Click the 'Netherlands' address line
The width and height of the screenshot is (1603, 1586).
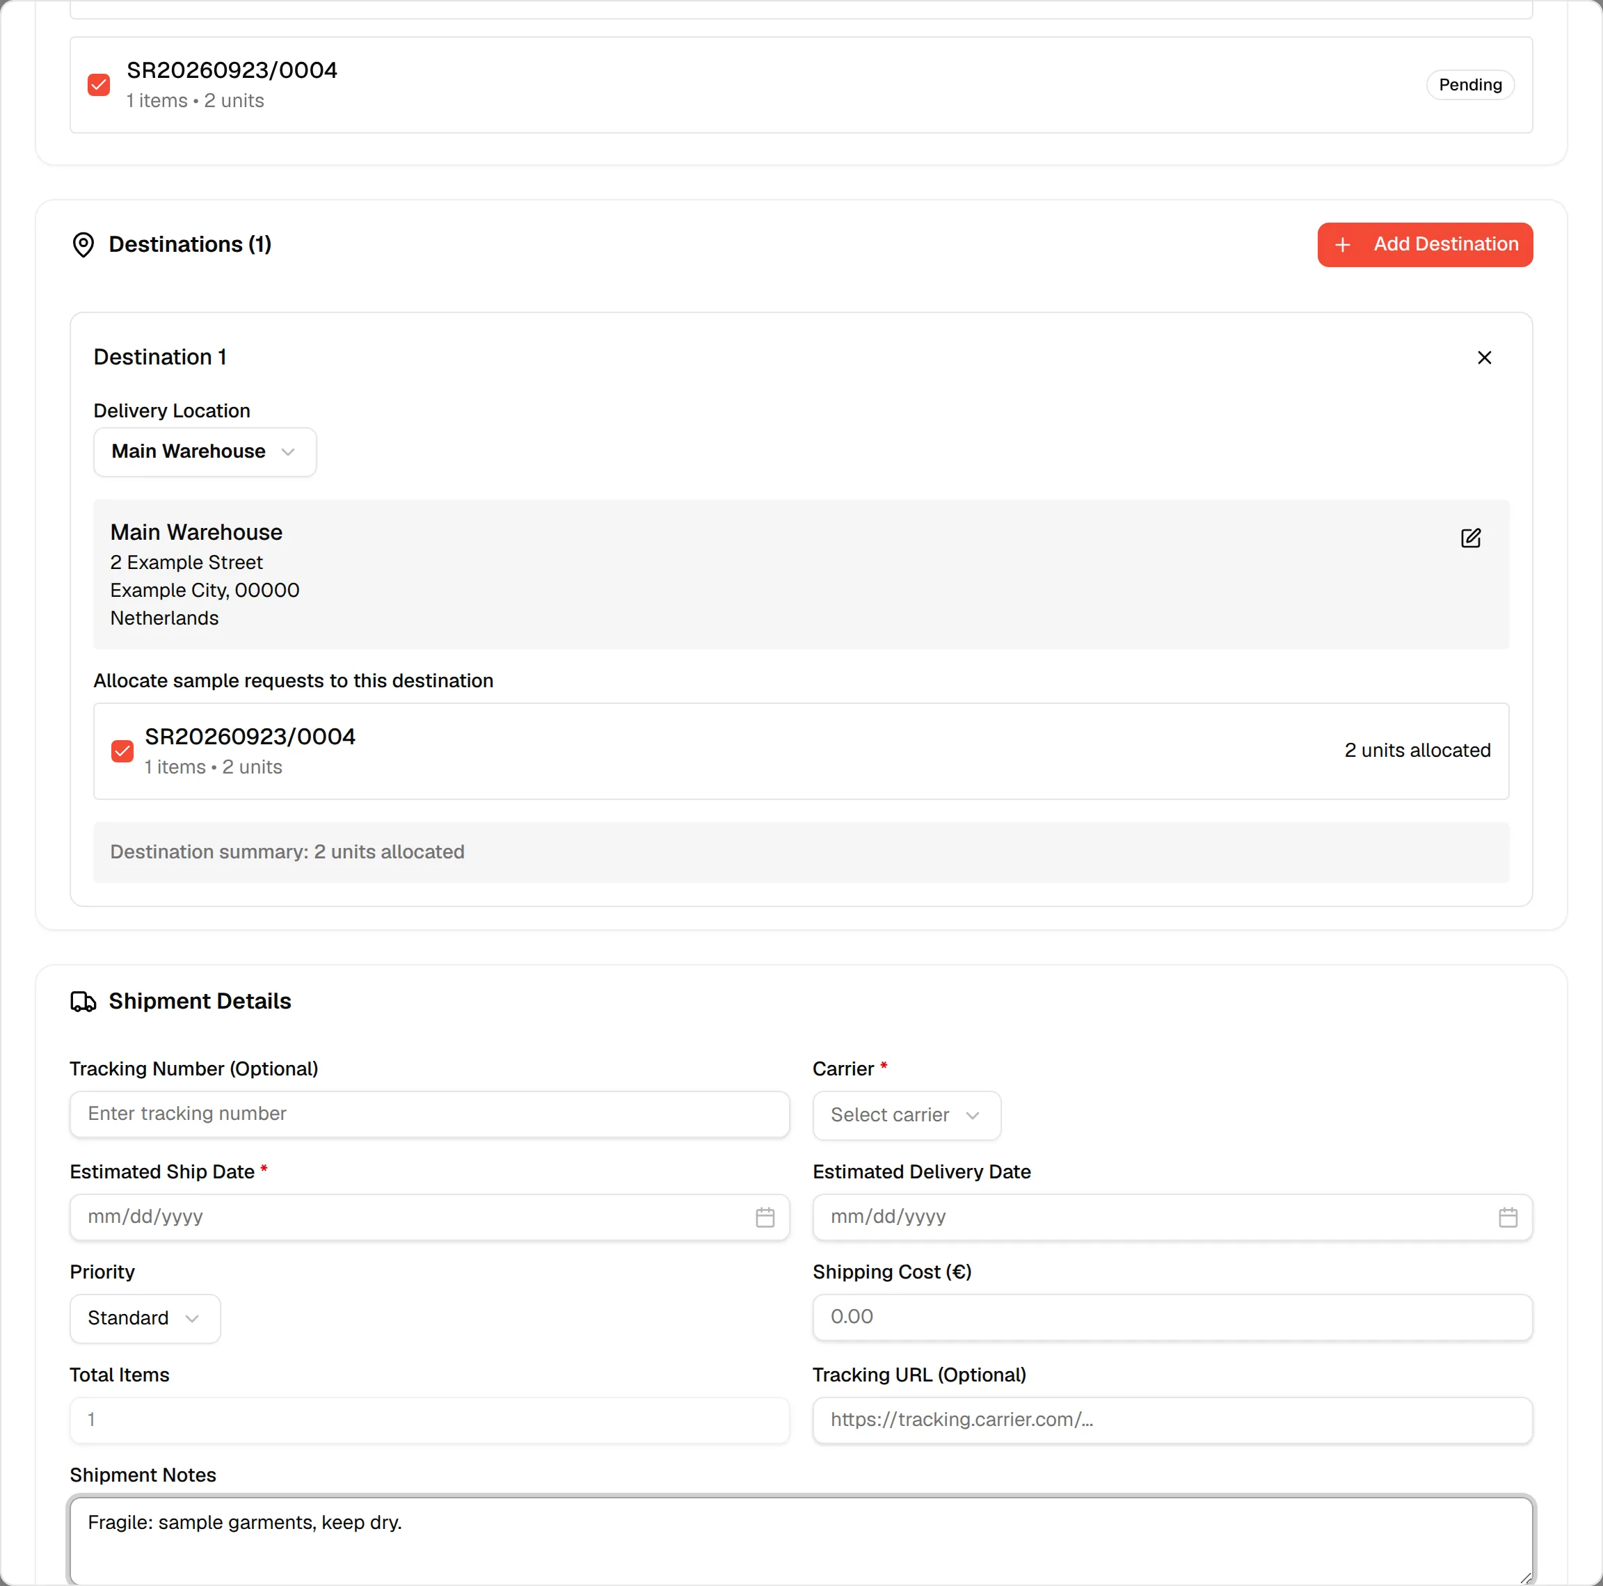coord(164,618)
